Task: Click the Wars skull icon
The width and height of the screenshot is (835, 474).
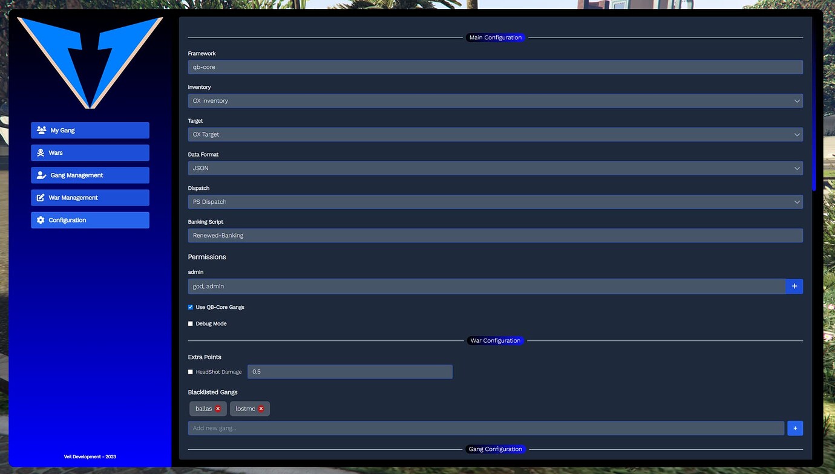Action: click(x=41, y=153)
